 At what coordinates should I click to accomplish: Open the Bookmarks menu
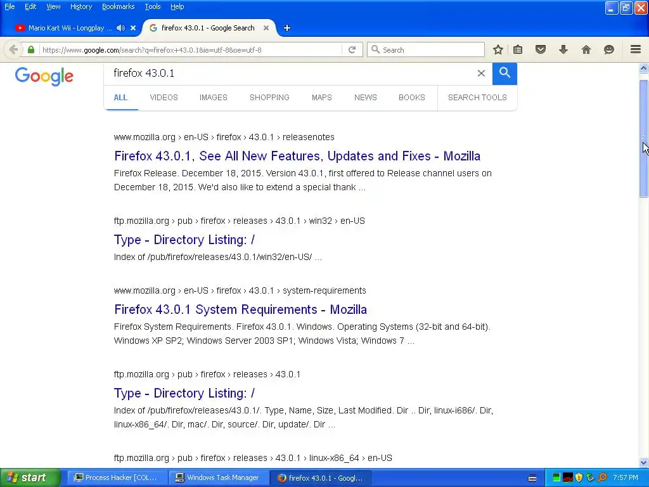[x=118, y=6]
